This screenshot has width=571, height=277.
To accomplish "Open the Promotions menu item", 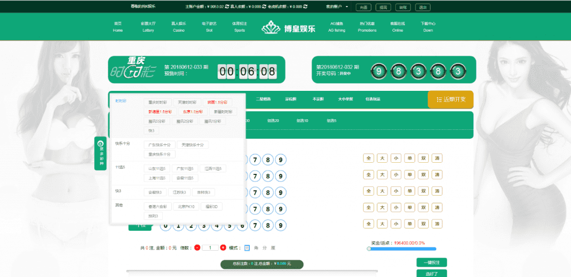I will [x=367, y=27].
